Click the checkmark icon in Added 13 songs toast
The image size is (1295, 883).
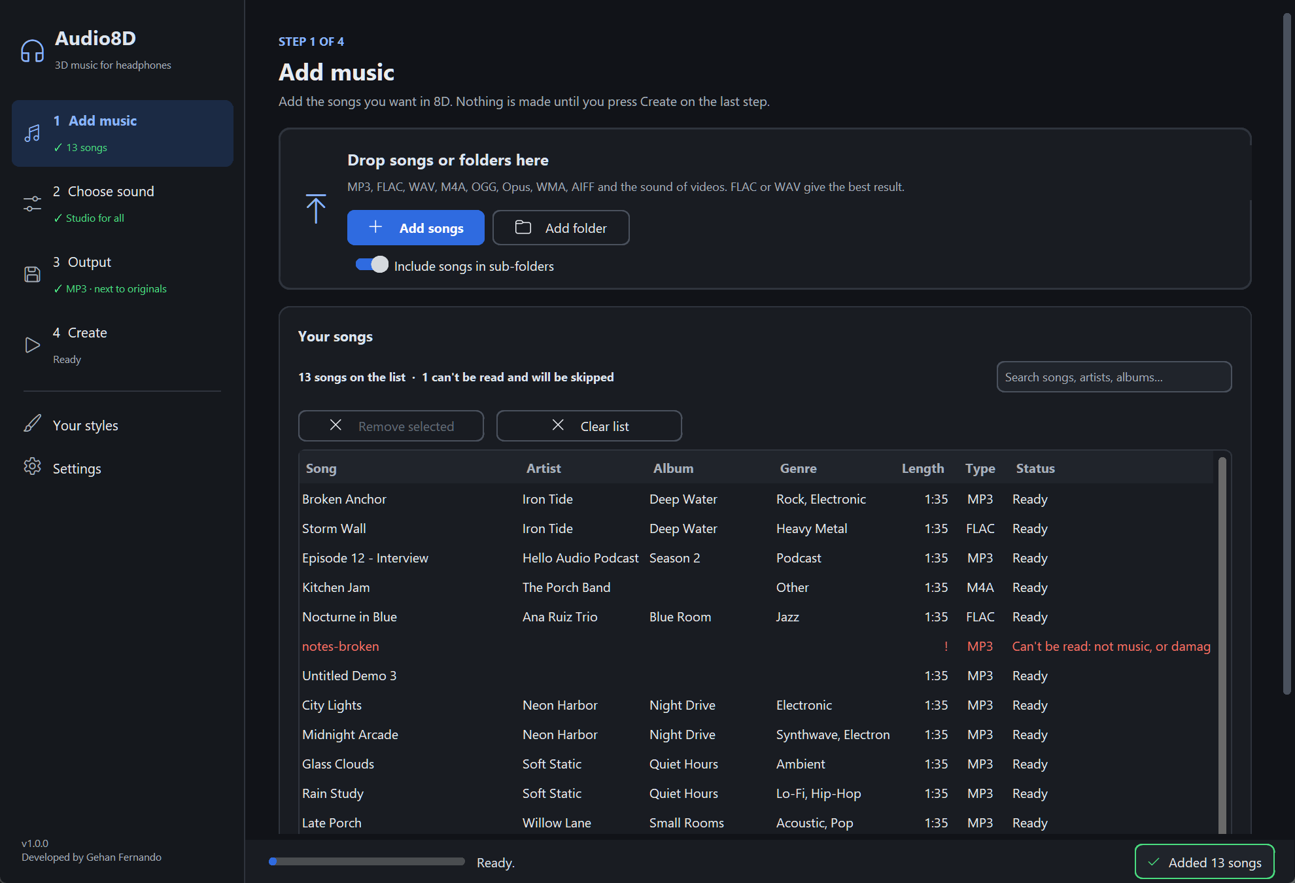pyautogui.click(x=1154, y=862)
